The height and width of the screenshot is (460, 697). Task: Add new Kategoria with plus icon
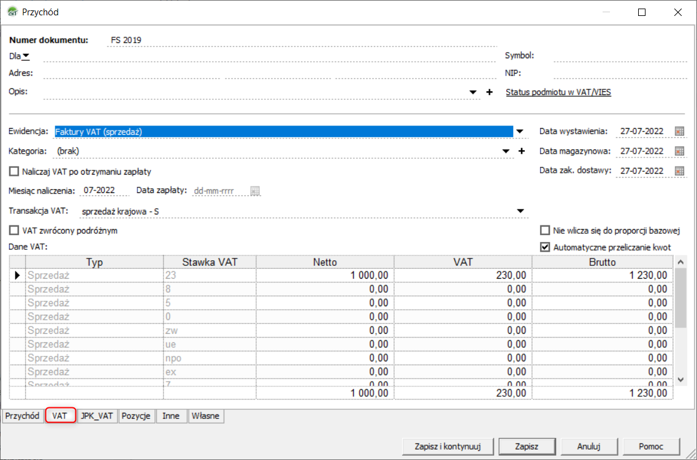522,151
